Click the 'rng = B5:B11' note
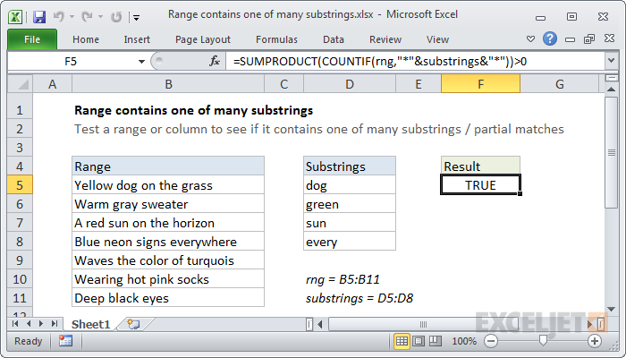 click(343, 279)
